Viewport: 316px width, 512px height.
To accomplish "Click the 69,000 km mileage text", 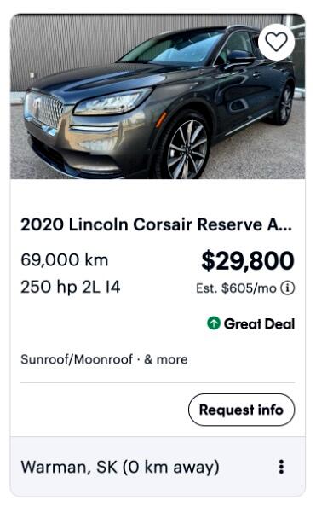I will tap(65, 260).
